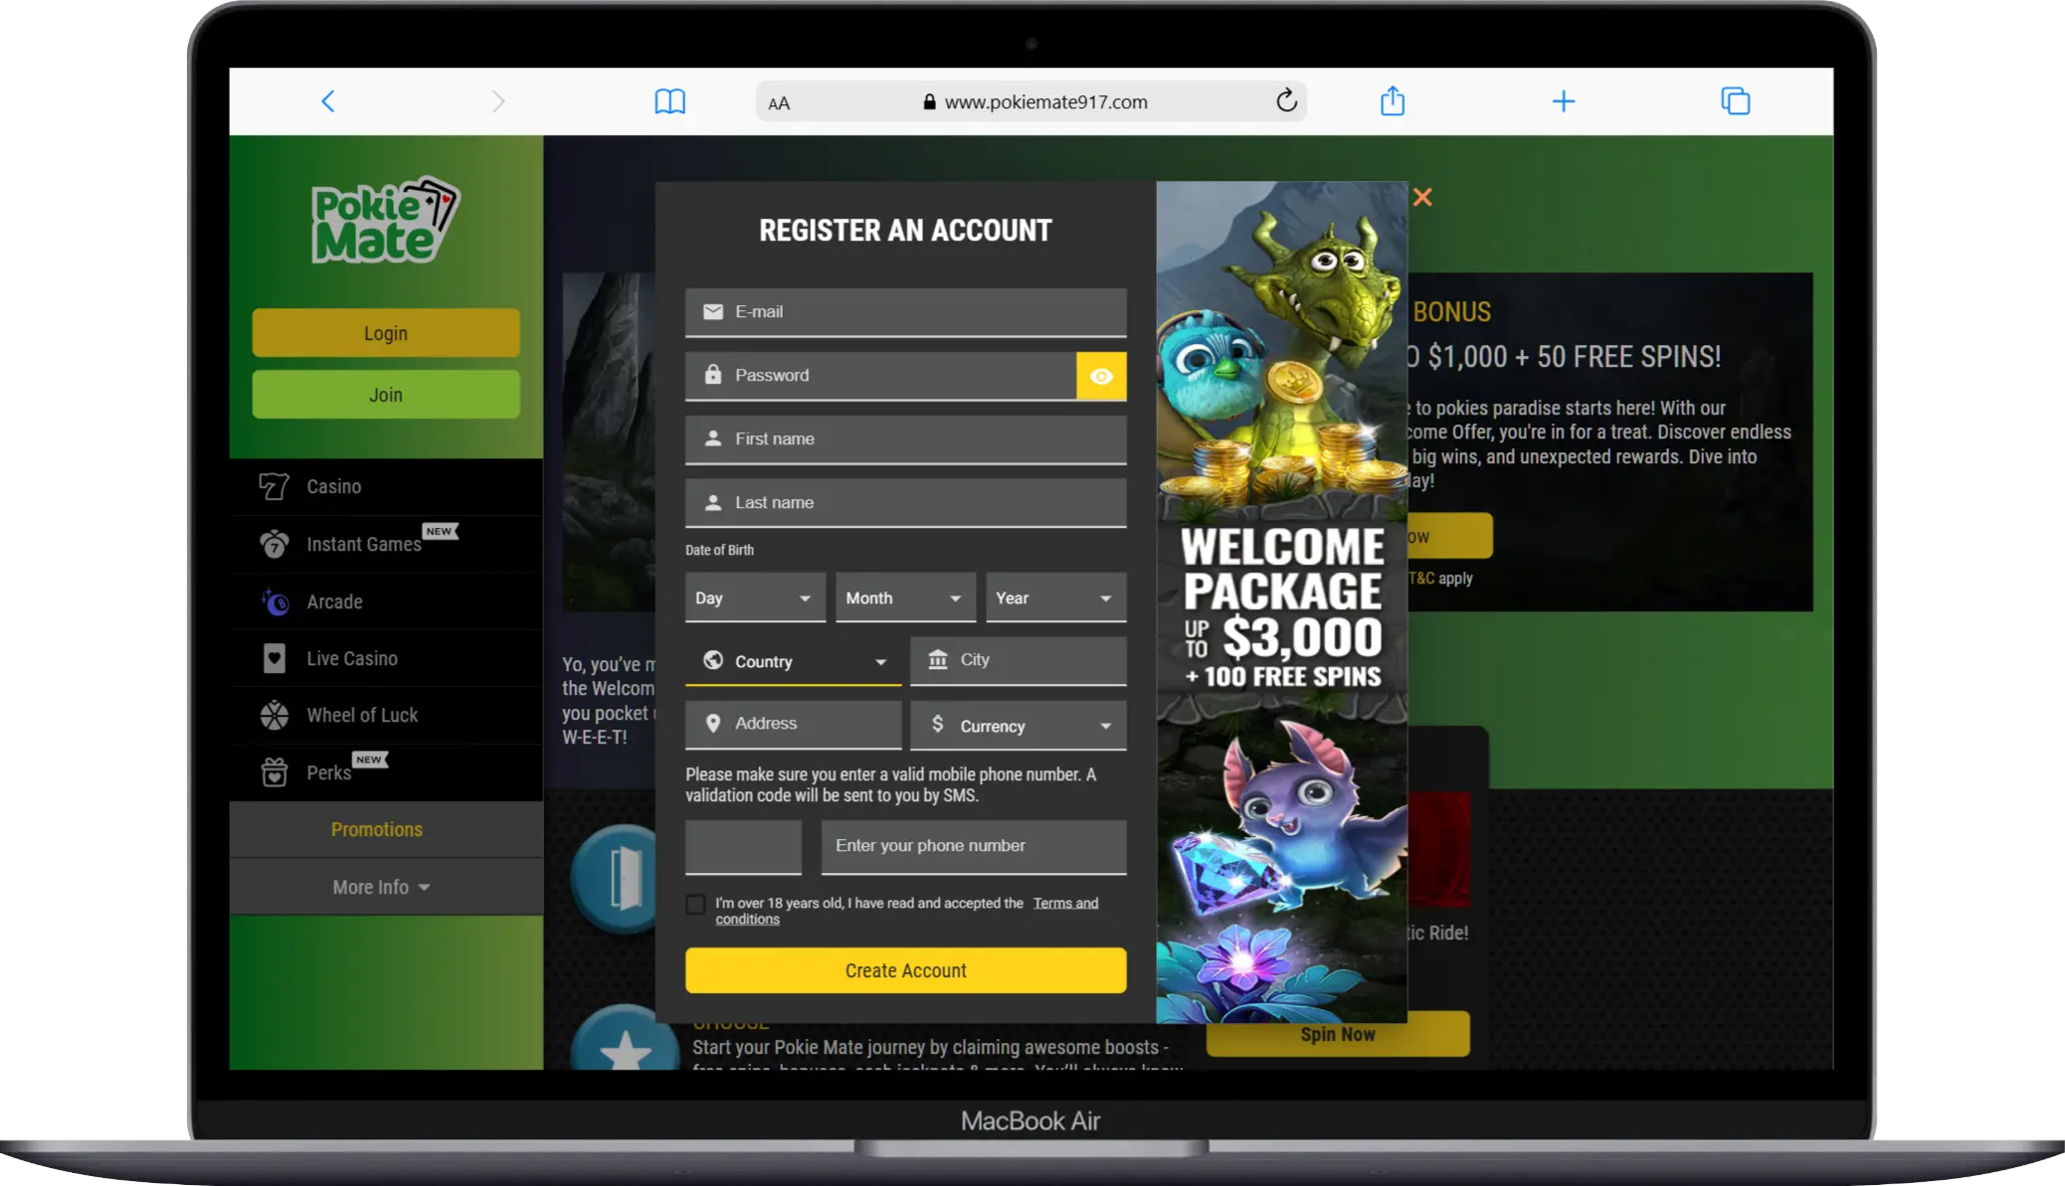Image resolution: width=2065 pixels, height=1186 pixels.
Task: Check the over 18 years old checkbox
Action: tap(696, 905)
